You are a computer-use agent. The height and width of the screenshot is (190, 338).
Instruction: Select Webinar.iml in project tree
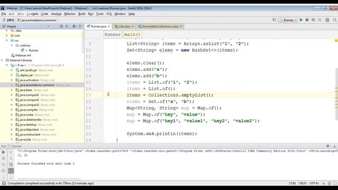21,55
